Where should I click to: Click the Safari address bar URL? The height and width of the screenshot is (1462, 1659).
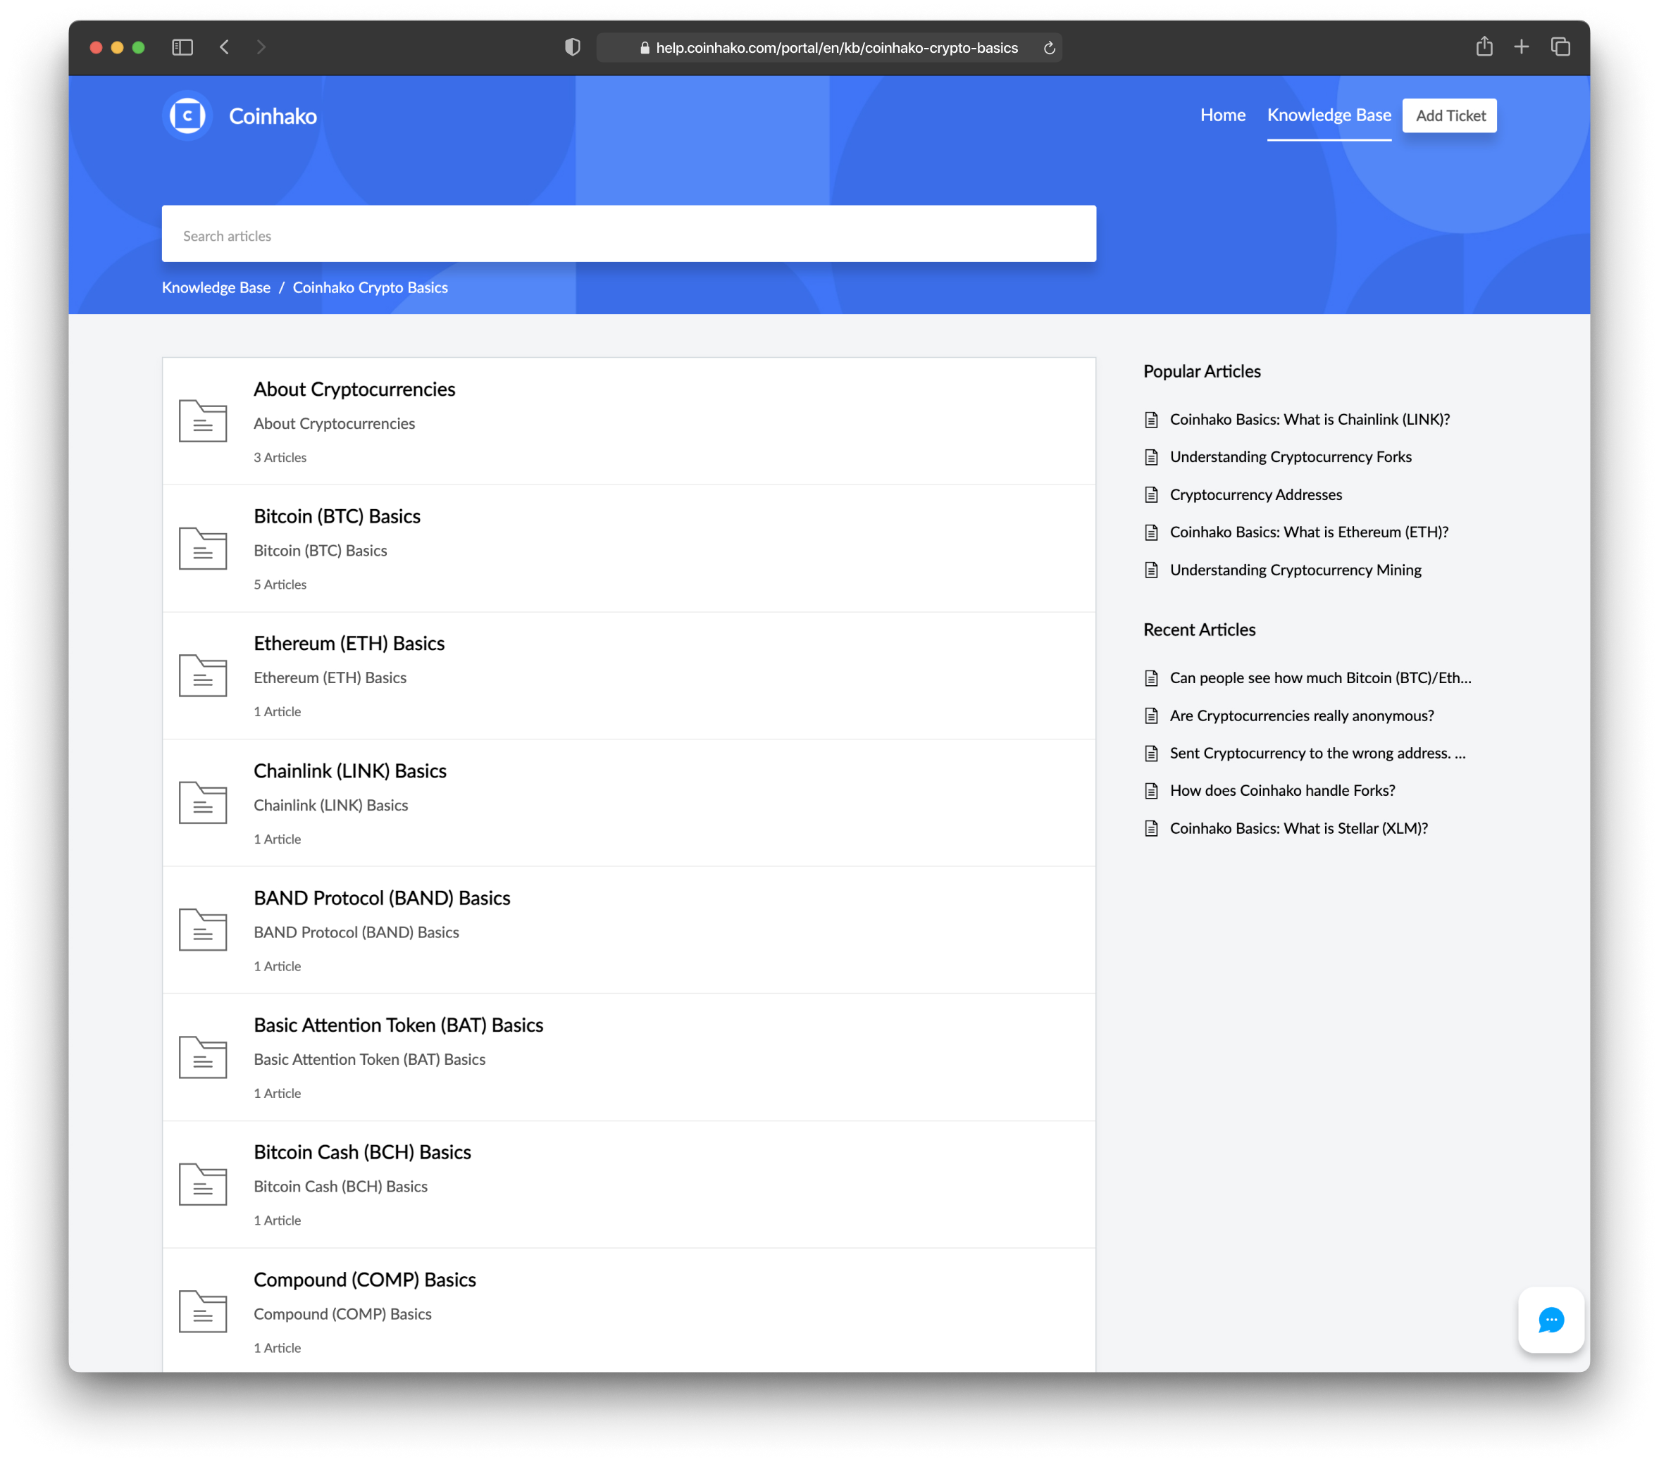836,48
